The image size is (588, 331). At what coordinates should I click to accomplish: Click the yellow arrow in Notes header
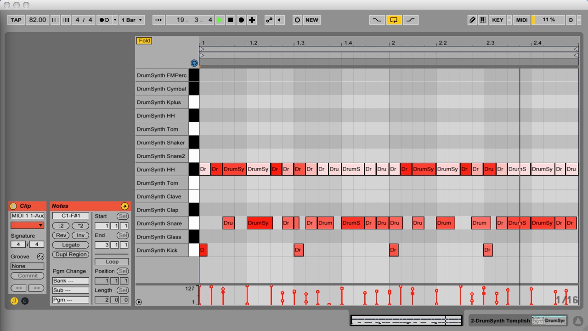[124, 206]
